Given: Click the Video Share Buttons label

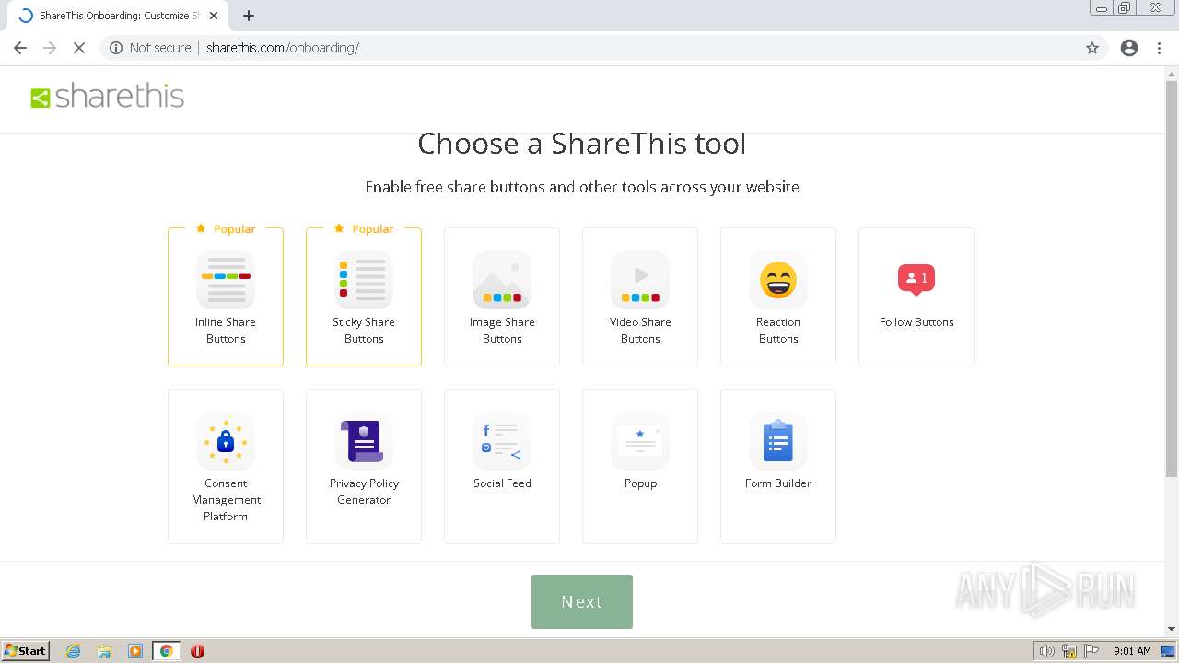Looking at the screenshot, I should coord(640,331).
